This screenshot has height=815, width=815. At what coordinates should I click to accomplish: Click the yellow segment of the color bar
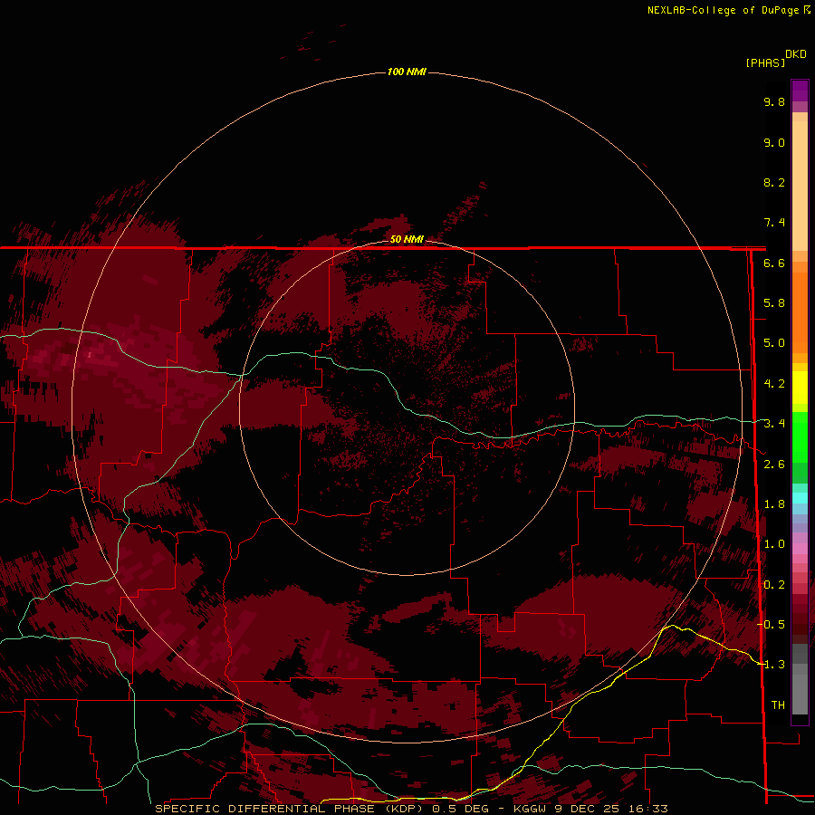pyautogui.click(x=800, y=388)
